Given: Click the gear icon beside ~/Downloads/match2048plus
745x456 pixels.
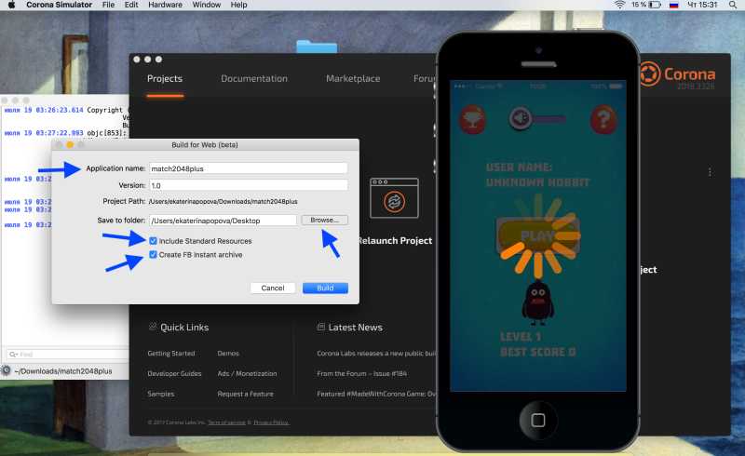Looking at the screenshot, I should (x=7, y=371).
